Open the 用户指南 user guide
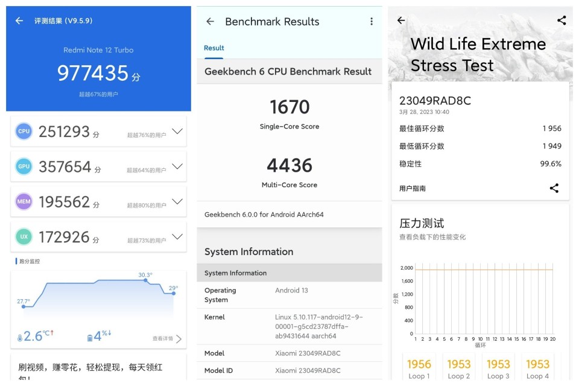Image resolution: width=579 pixels, height=386 pixels. (x=413, y=188)
